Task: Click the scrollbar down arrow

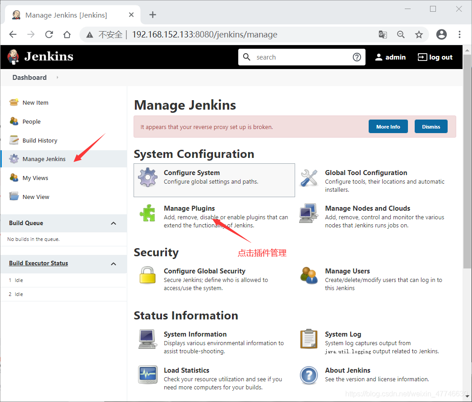Action: [x=467, y=397]
